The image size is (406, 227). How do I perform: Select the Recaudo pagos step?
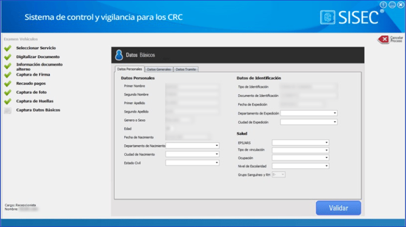(x=31, y=84)
